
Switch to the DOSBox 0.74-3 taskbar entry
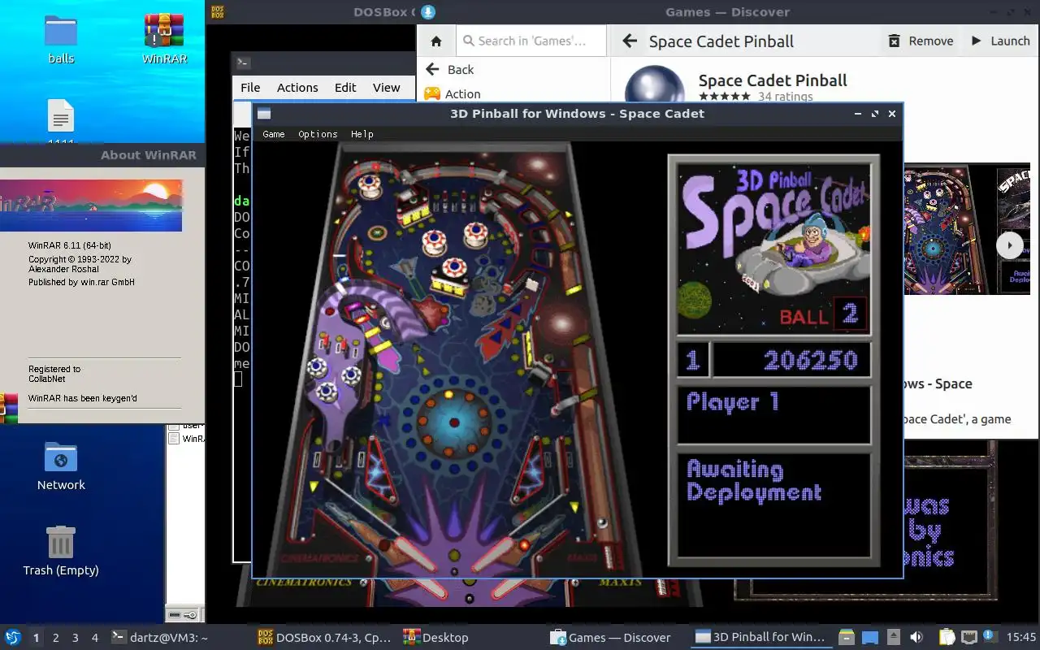coord(325,638)
